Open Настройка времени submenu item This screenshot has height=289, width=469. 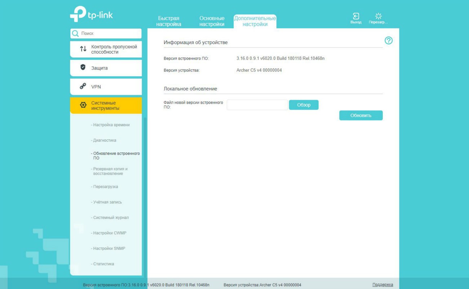(x=111, y=125)
